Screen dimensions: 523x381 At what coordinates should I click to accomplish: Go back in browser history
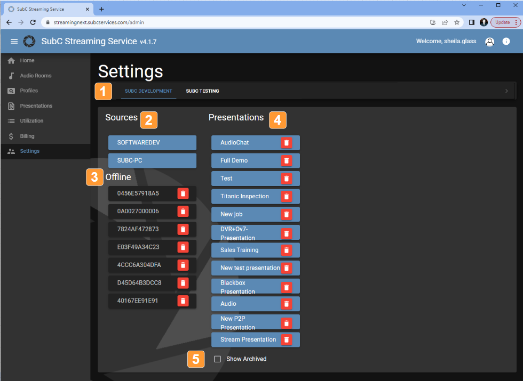[9, 22]
